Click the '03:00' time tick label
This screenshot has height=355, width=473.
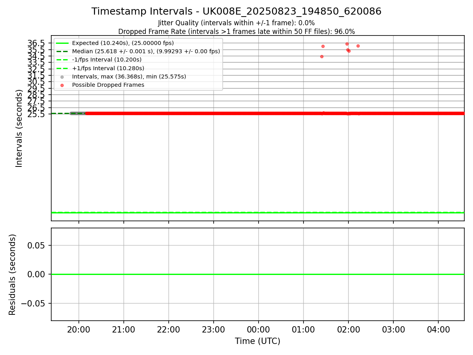click(393, 329)
